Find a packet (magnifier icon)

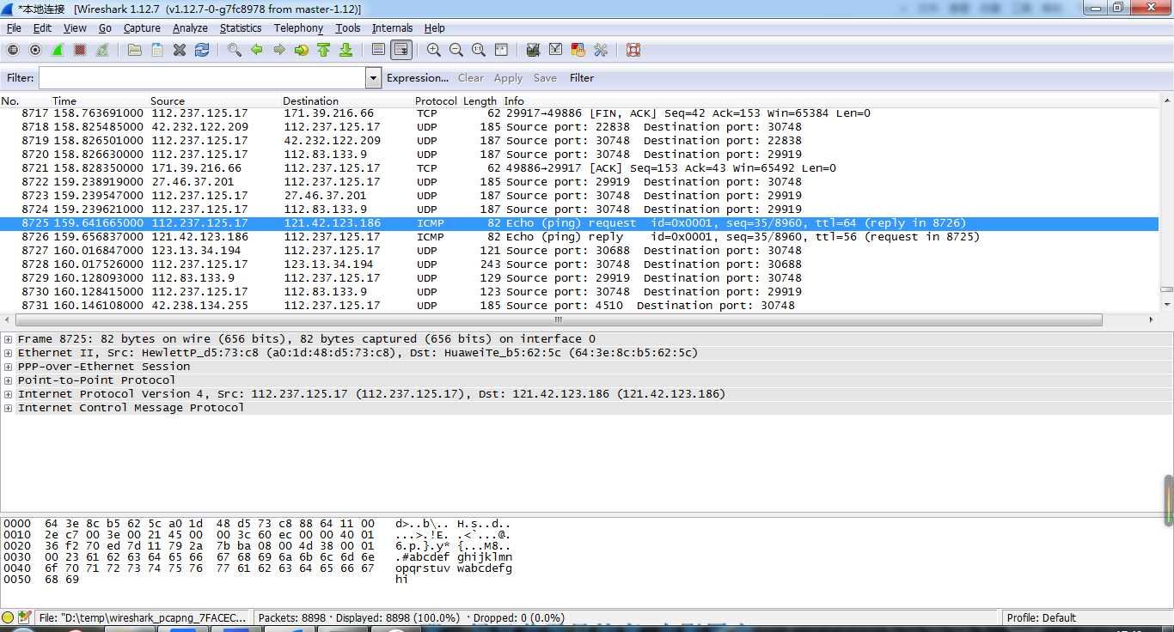[x=235, y=50]
